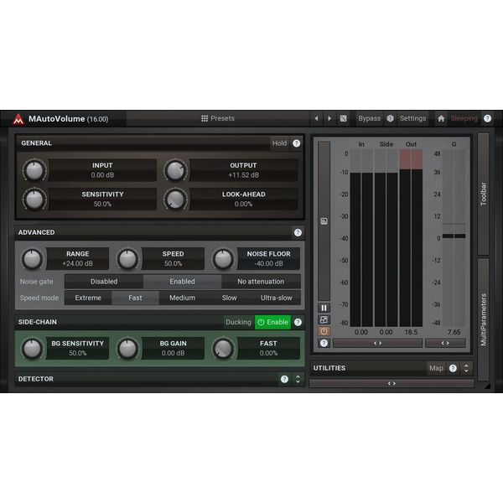The width and height of the screenshot is (503, 503).
Task: Click the icon between Bypass and Settings
Action: [390, 118]
